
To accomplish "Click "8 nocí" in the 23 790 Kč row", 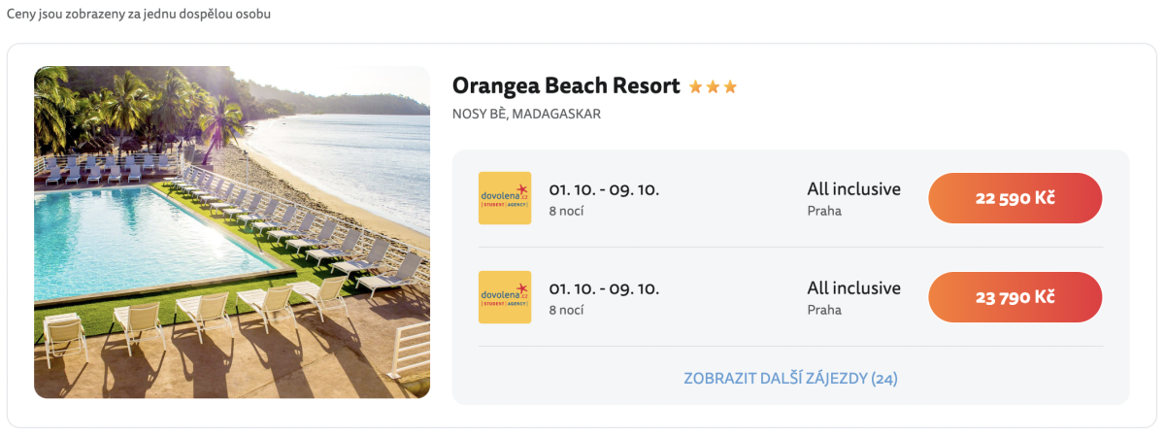I will (566, 310).
